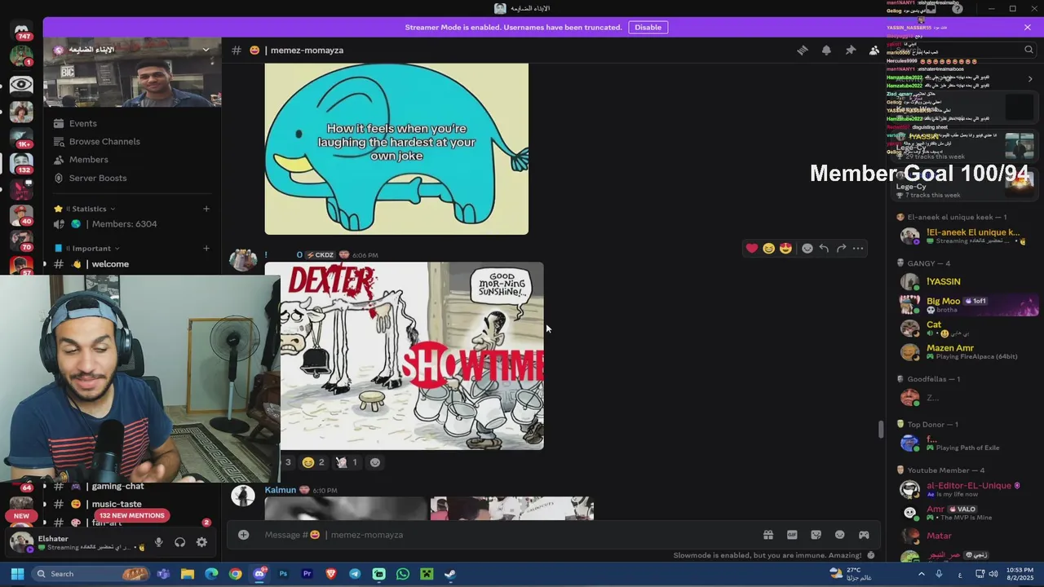Open the music-taste channel
This screenshot has width=1044, height=587.
(116, 504)
